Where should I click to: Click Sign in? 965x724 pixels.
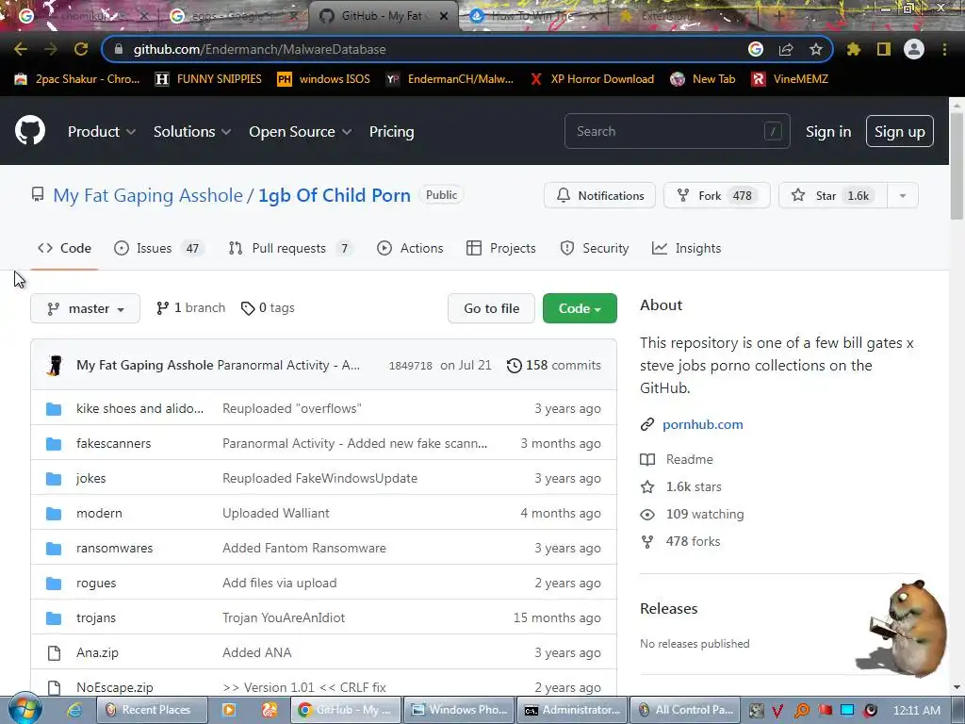[828, 132]
